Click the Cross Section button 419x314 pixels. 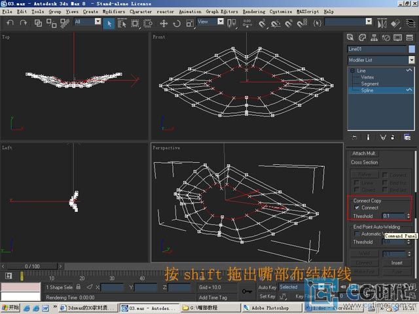point(365,162)
